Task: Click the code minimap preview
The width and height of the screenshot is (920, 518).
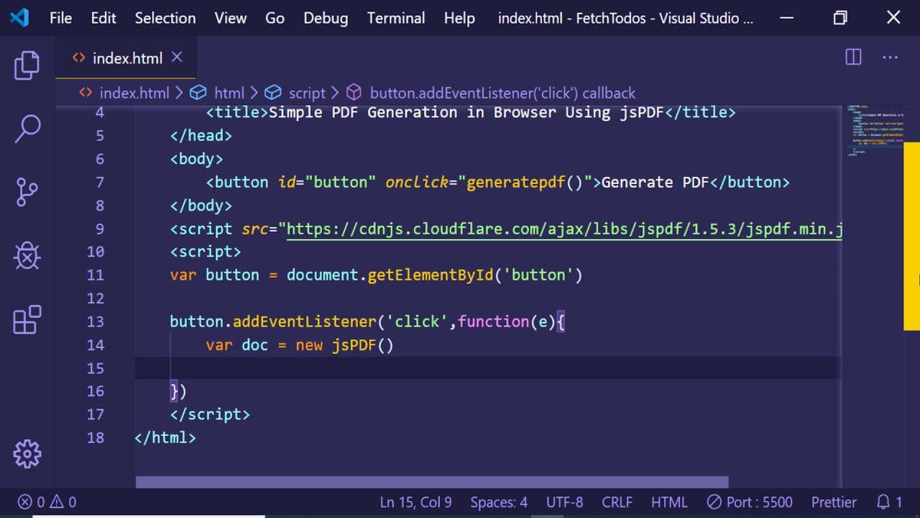Action: 875,129
